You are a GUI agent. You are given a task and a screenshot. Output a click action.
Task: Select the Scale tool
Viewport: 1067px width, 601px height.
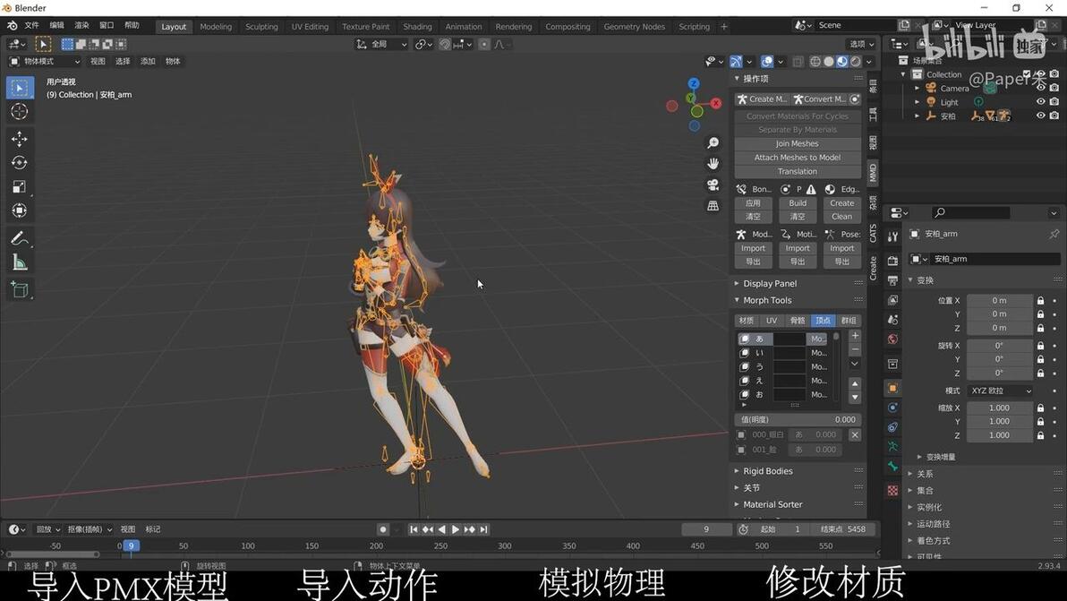(x=19, y=186)
